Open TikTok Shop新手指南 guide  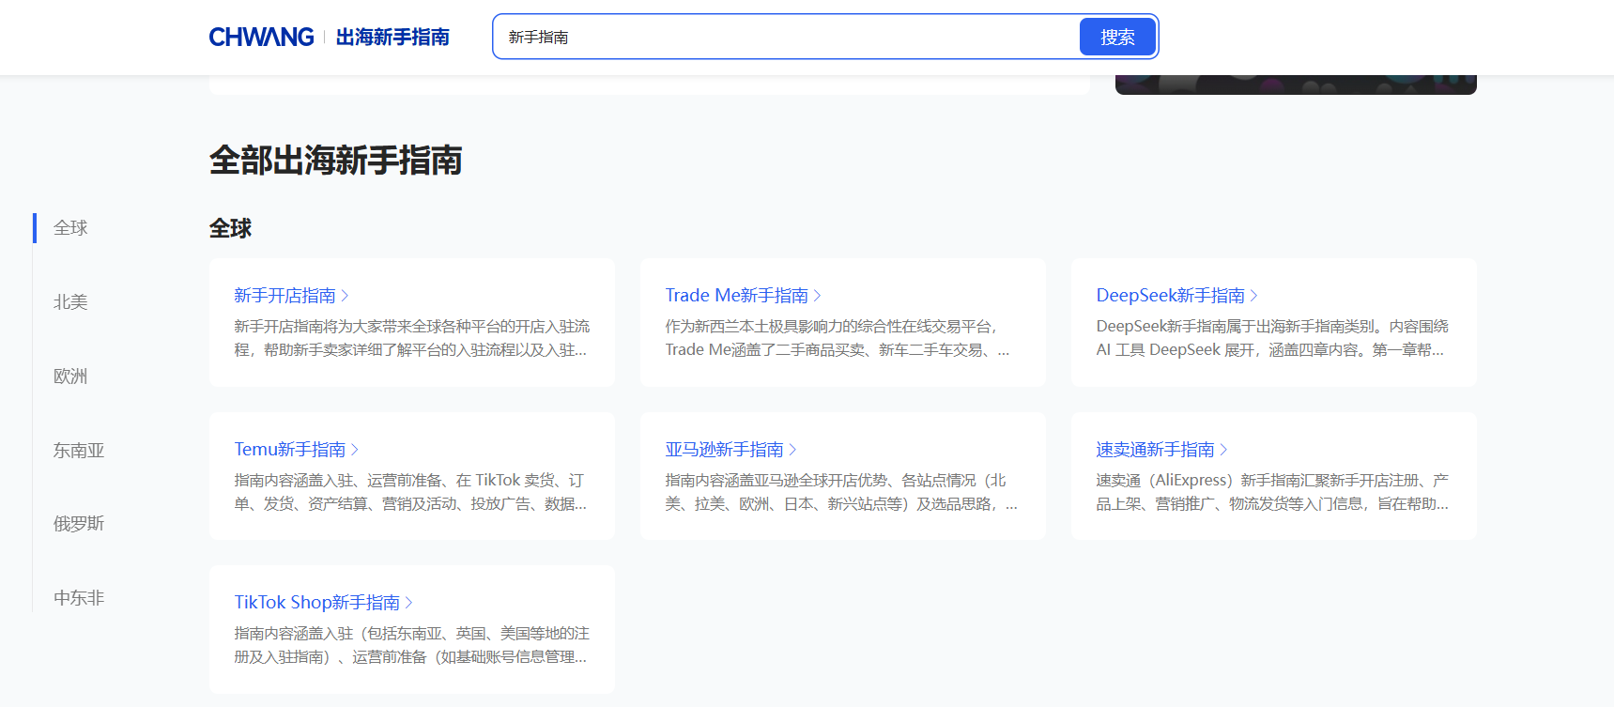[x=316, y=603]
